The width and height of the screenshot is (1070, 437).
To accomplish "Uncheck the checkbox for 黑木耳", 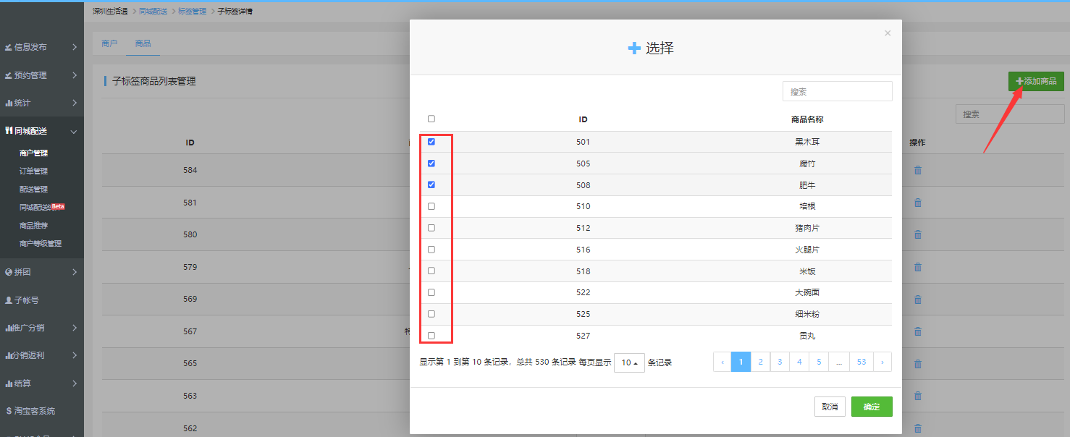I will pos(431,142).
